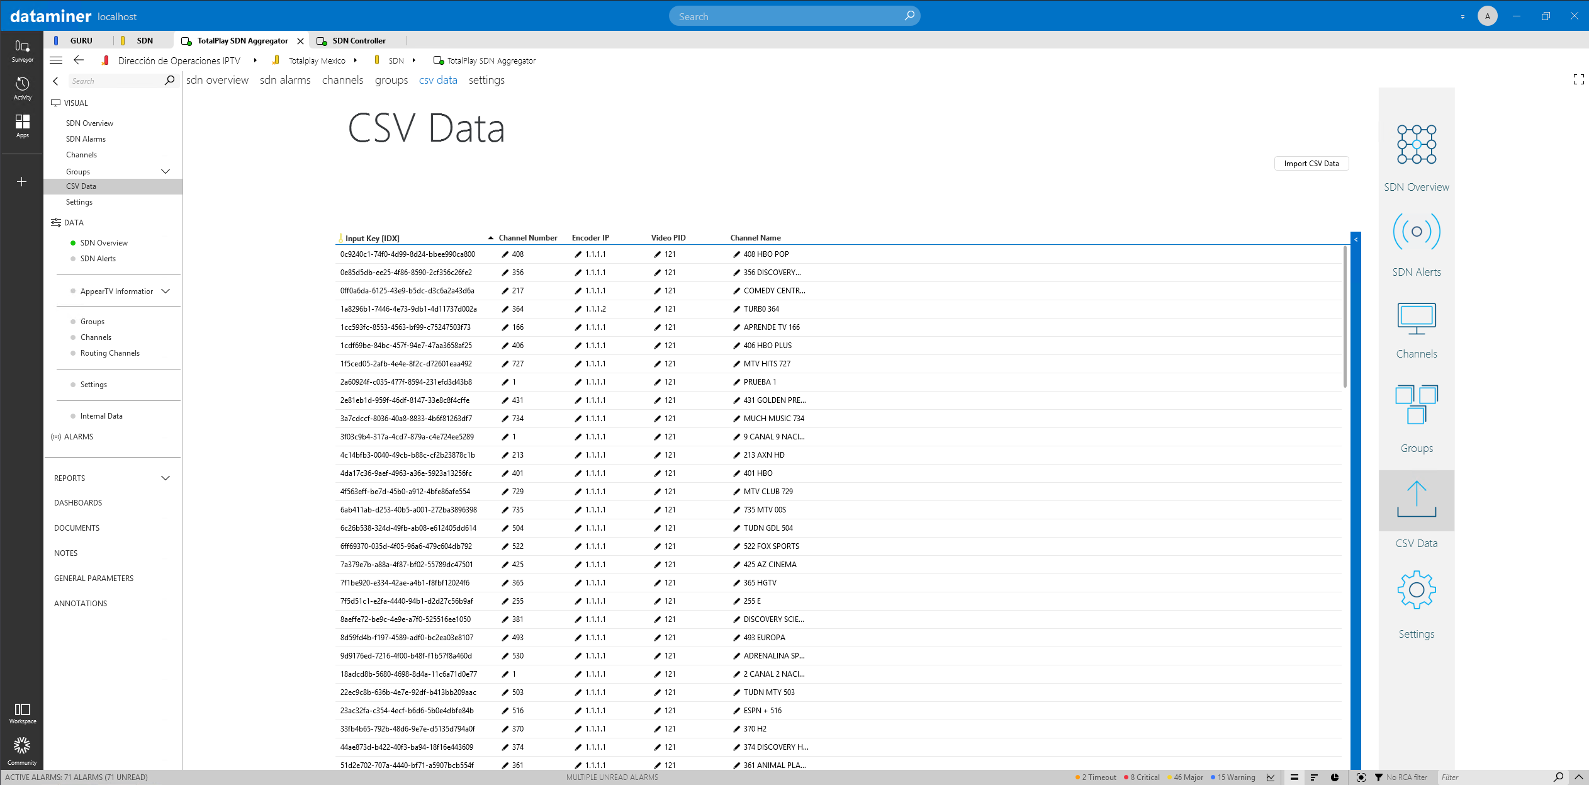Switch alarm bar to bar chart icon

click(1314, 777)
